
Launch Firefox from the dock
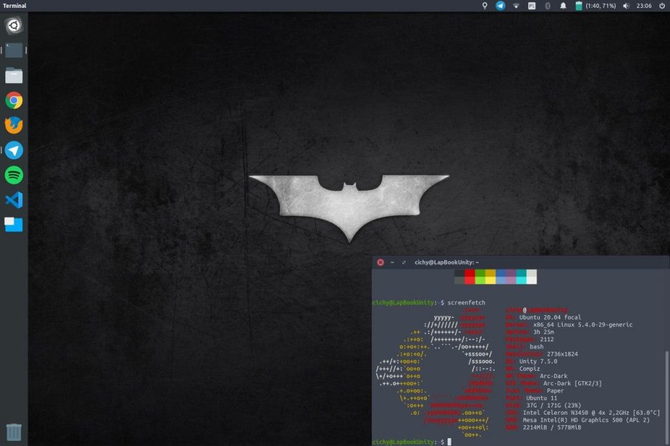pyautogui.click(x=14, y=125)
